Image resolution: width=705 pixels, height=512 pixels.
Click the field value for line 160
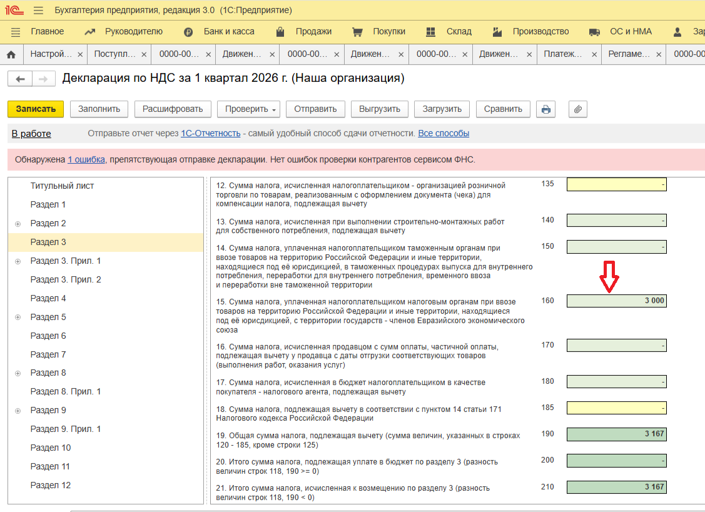pos(616,301)
